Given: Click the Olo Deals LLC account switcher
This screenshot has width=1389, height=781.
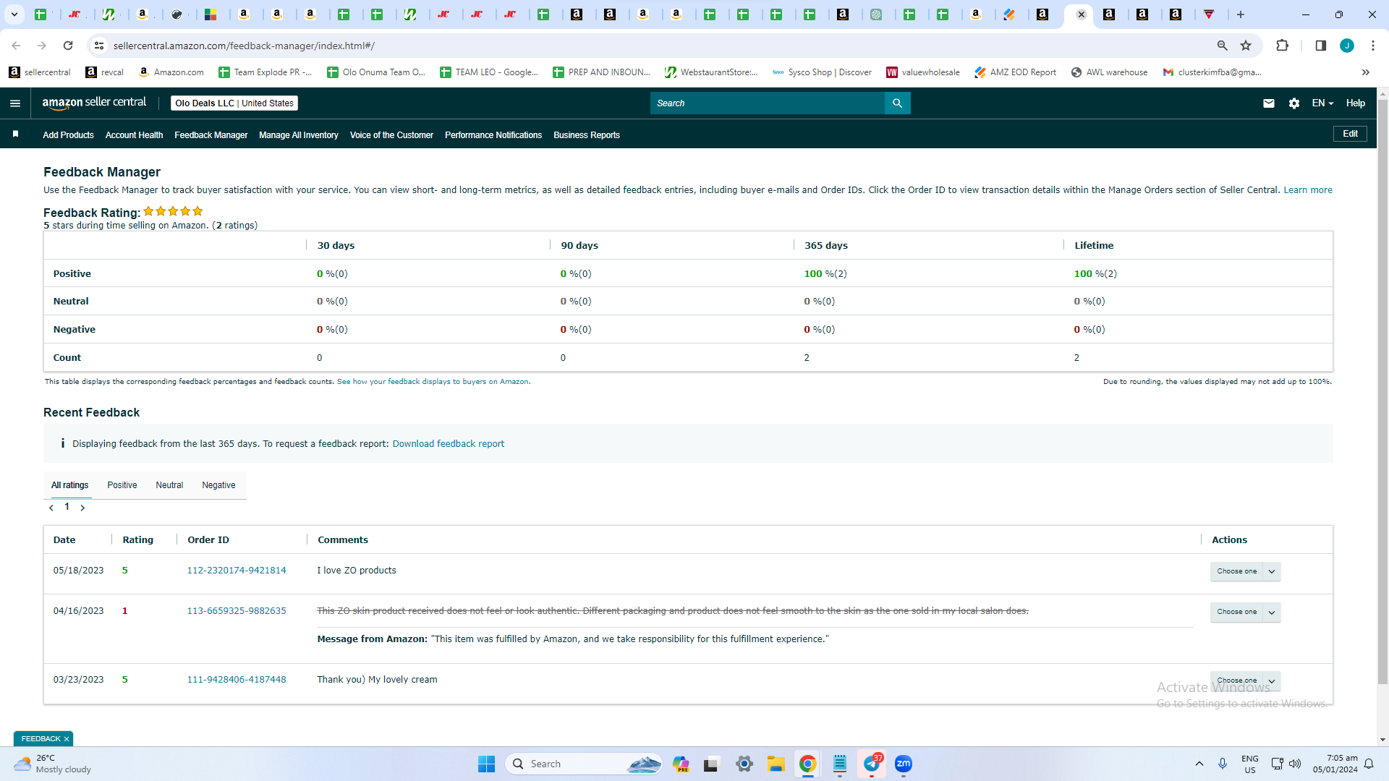Looking at the screenshot, I should pos(234,103).
